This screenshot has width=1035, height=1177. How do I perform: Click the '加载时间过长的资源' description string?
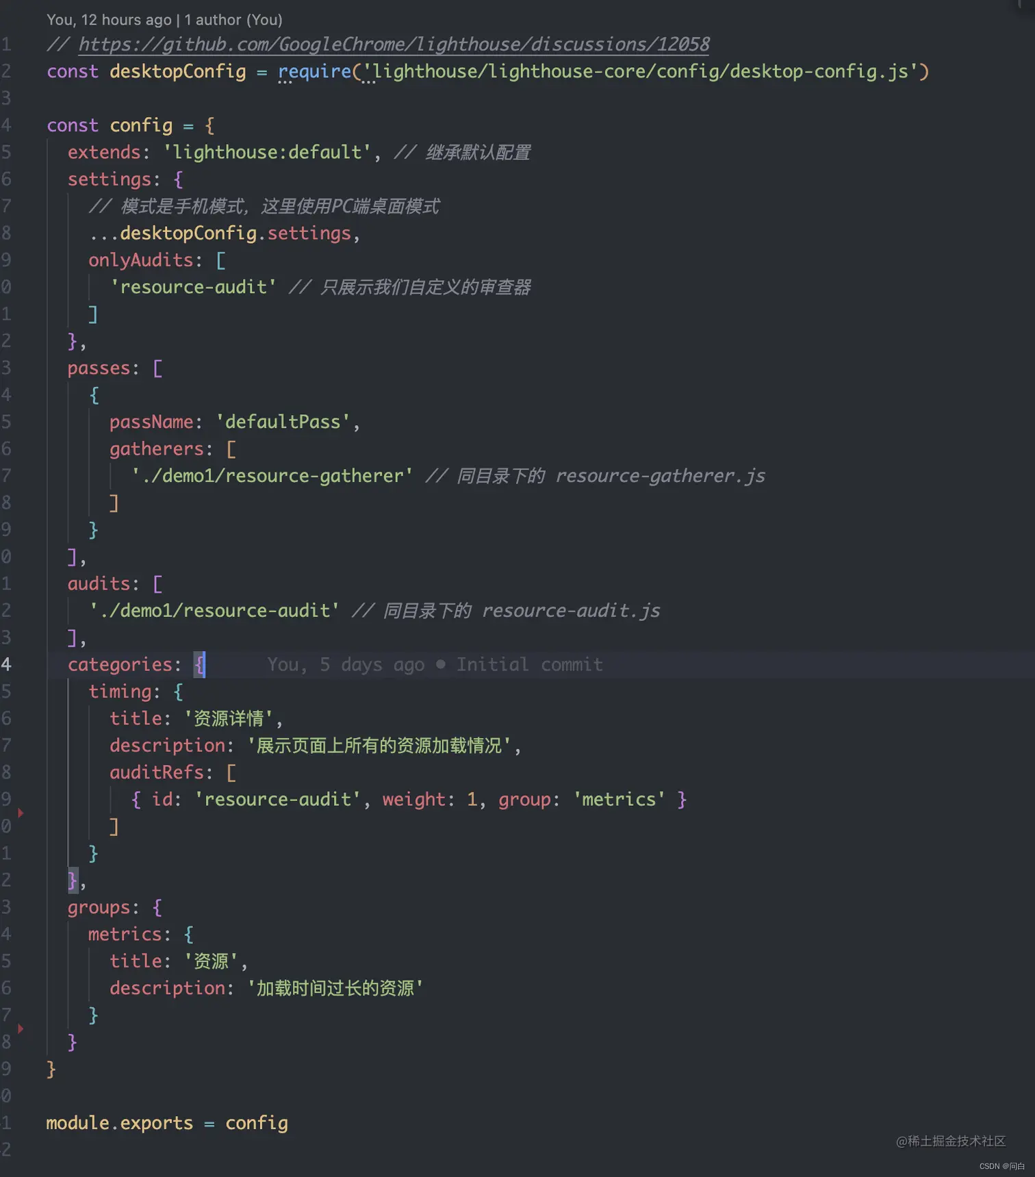[x=335, y=989]
